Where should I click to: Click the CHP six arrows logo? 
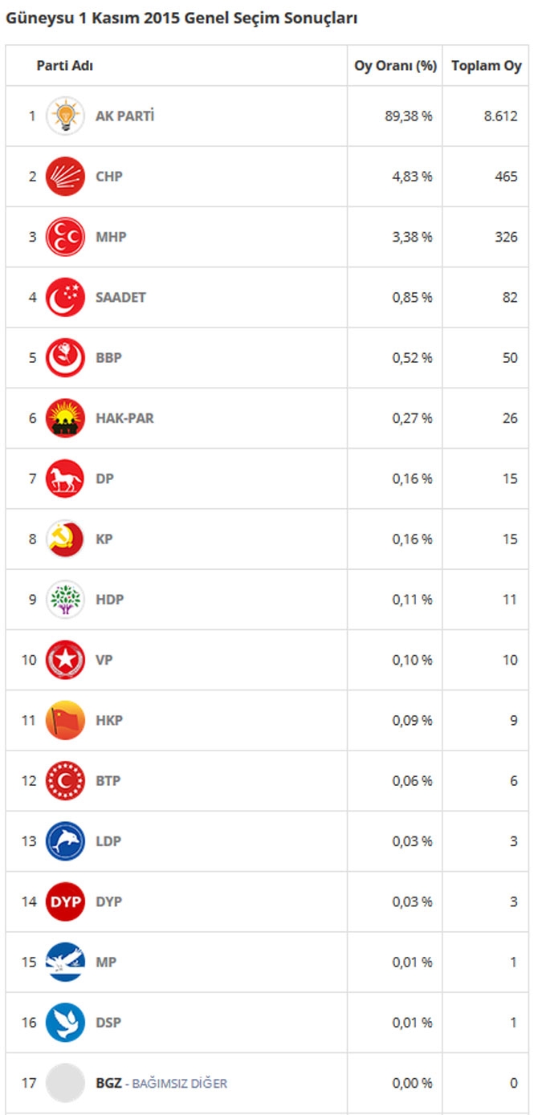(x=65, y=176)
